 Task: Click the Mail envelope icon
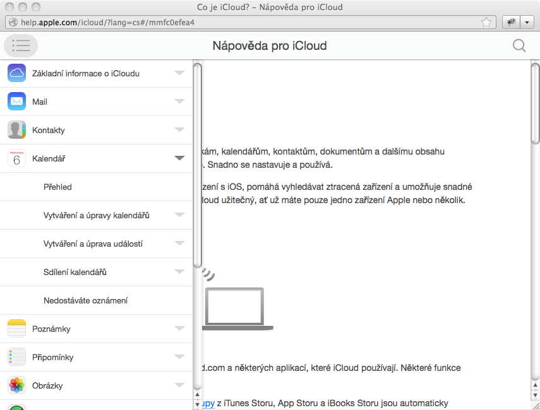click(16, 102)
